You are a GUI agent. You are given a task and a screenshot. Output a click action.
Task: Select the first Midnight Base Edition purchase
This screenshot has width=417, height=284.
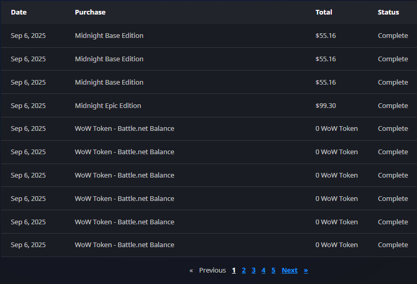[x=109, y=36]
